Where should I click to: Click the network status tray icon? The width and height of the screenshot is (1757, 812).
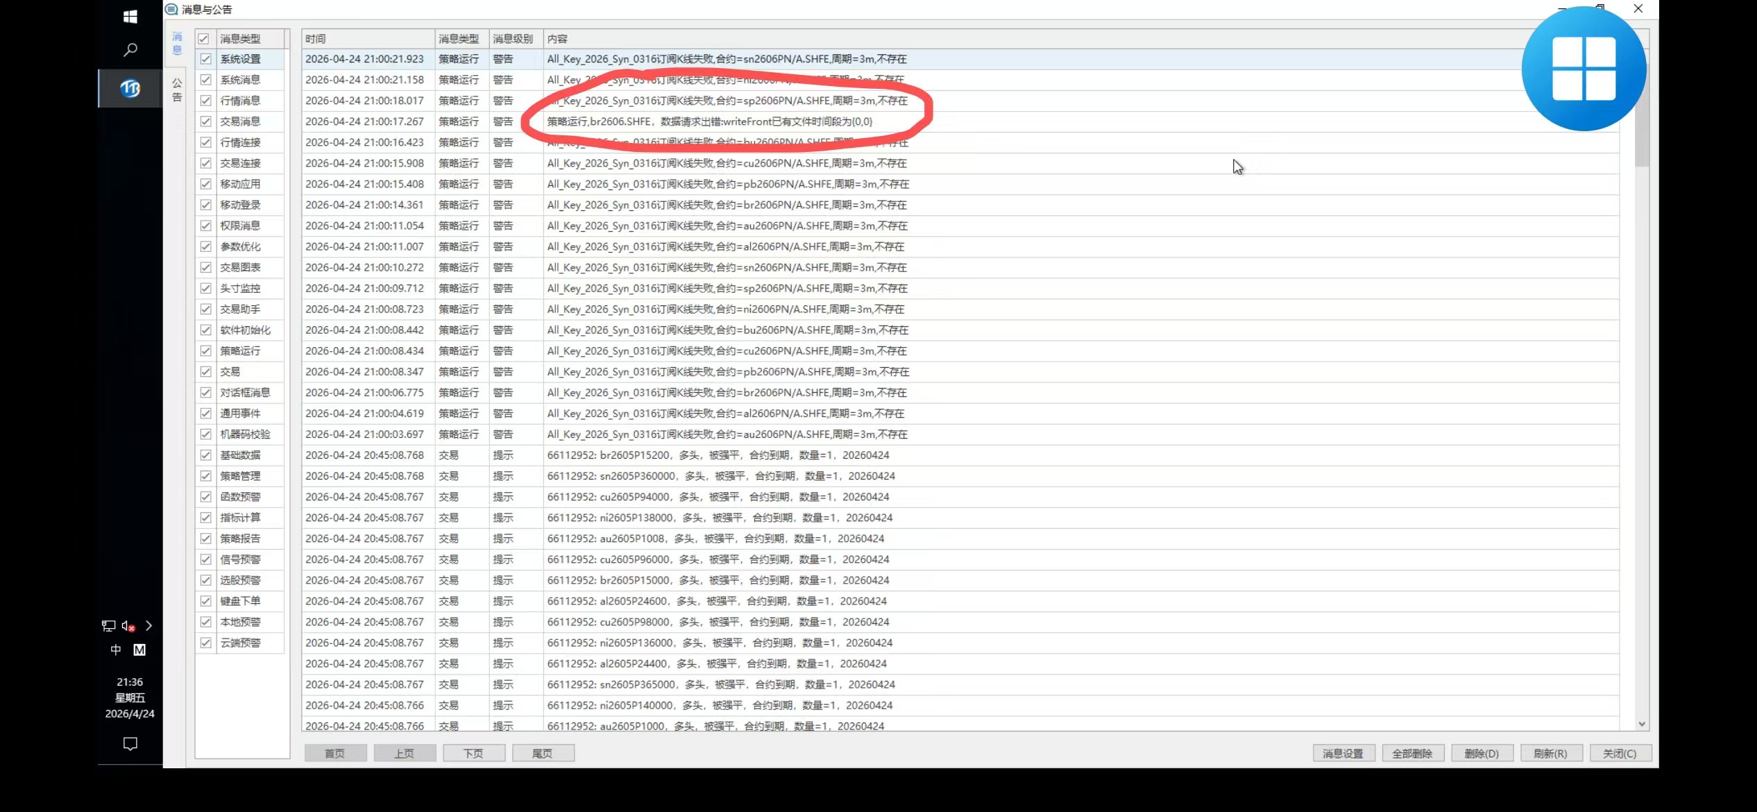pos(108,626)
